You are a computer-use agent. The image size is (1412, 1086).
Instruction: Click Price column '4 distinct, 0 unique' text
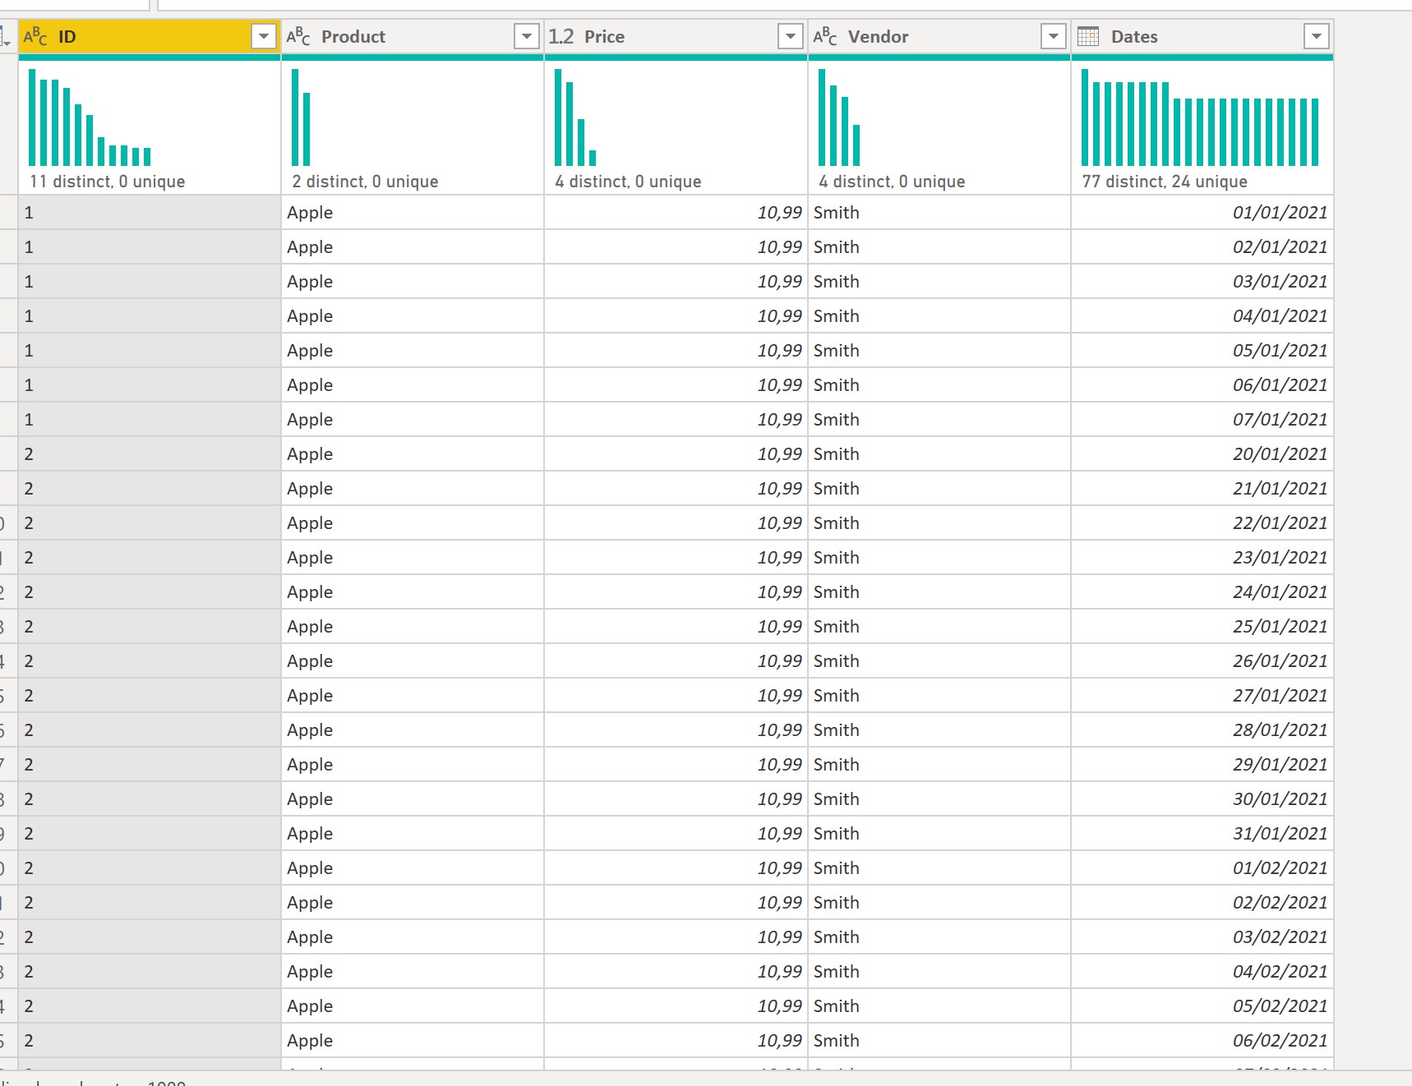629,182
